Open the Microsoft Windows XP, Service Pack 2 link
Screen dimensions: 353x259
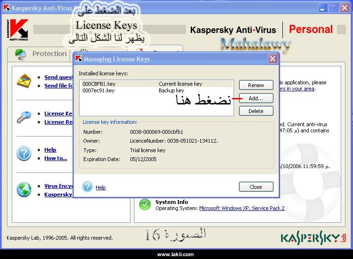click(242, 208)
